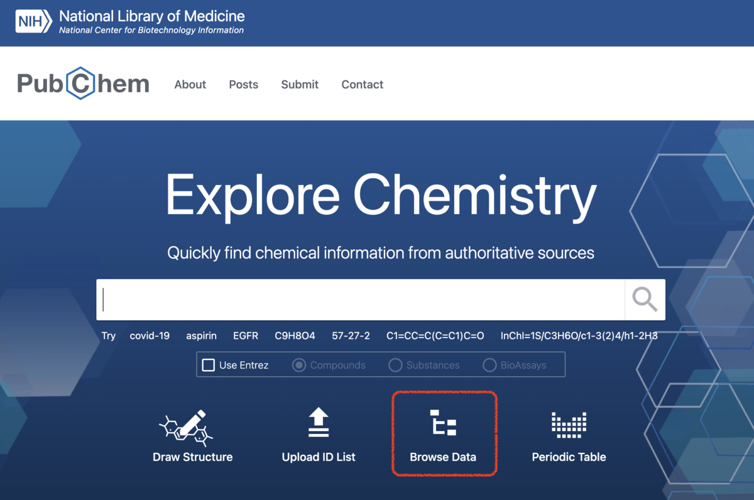Click National Center for Biotechnology Information
754x500 pixels.
click(151, 30)
